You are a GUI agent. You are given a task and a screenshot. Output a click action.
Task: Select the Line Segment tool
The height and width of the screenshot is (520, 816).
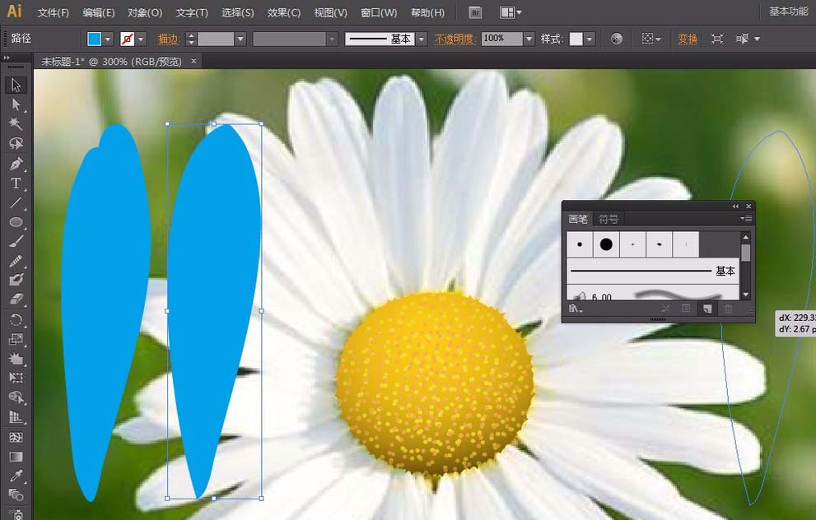[x=16, y=202]
